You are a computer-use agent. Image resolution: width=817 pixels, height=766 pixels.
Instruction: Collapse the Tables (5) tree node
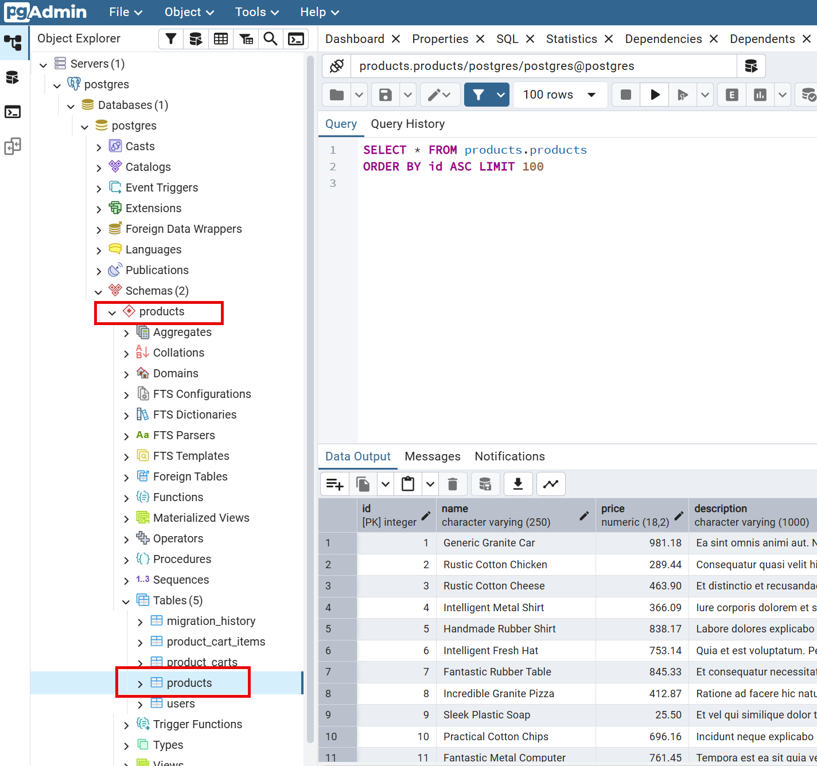pos(126,601)
